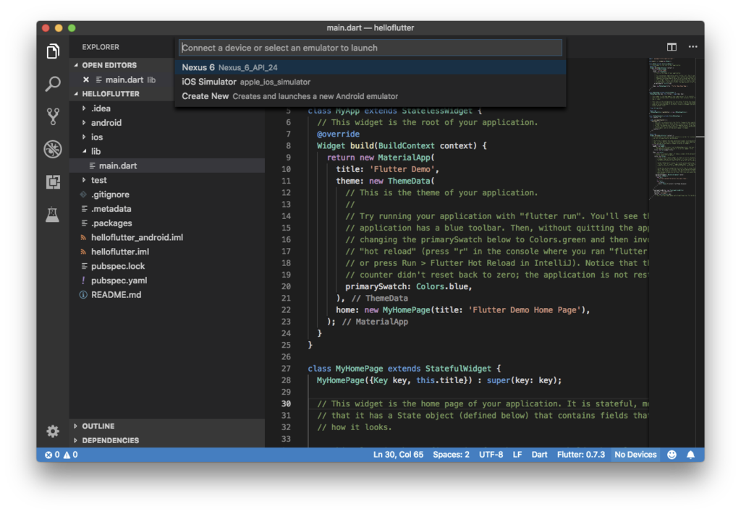Click Ln 30, Col 65 in status bar
The image size is (741, 514).
tap(398, 455)
